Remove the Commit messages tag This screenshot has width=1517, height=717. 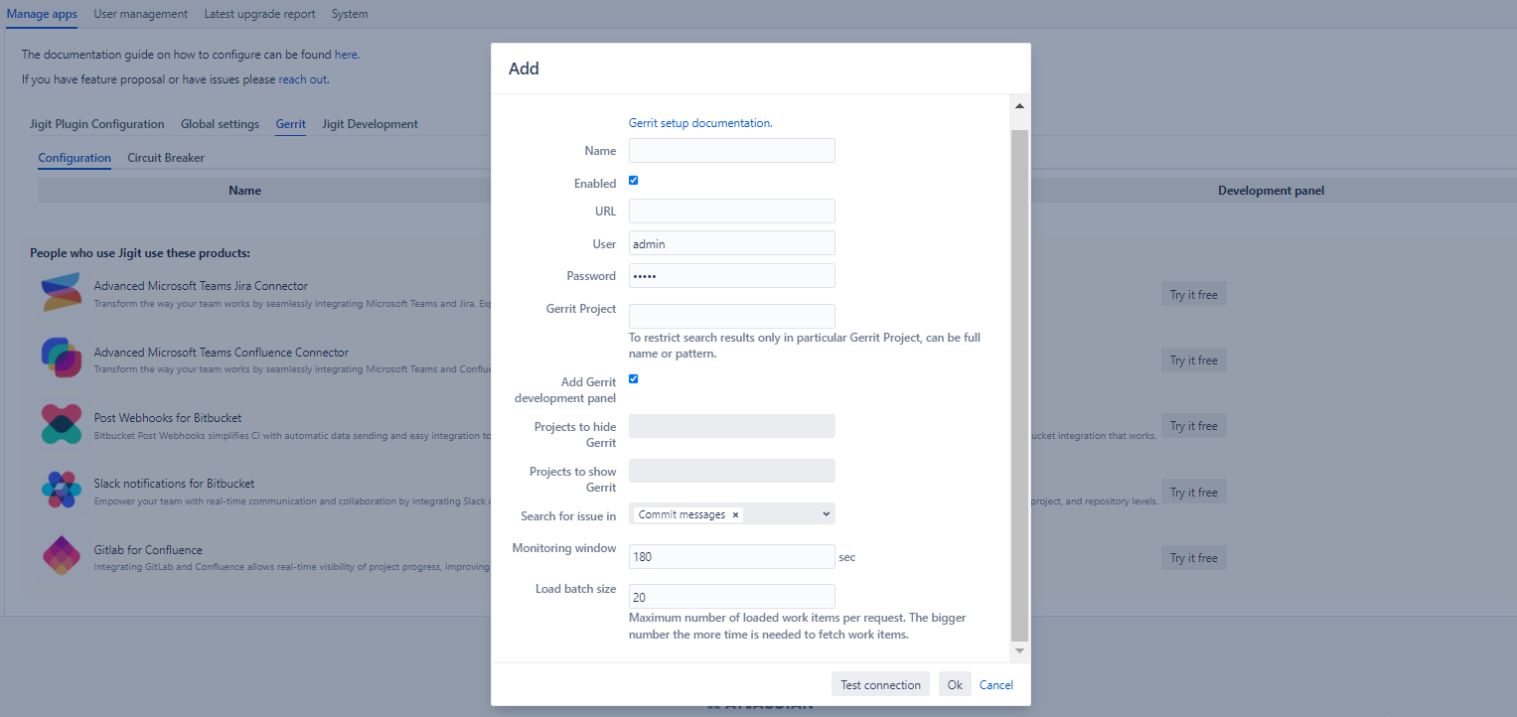tap(735, 514)
